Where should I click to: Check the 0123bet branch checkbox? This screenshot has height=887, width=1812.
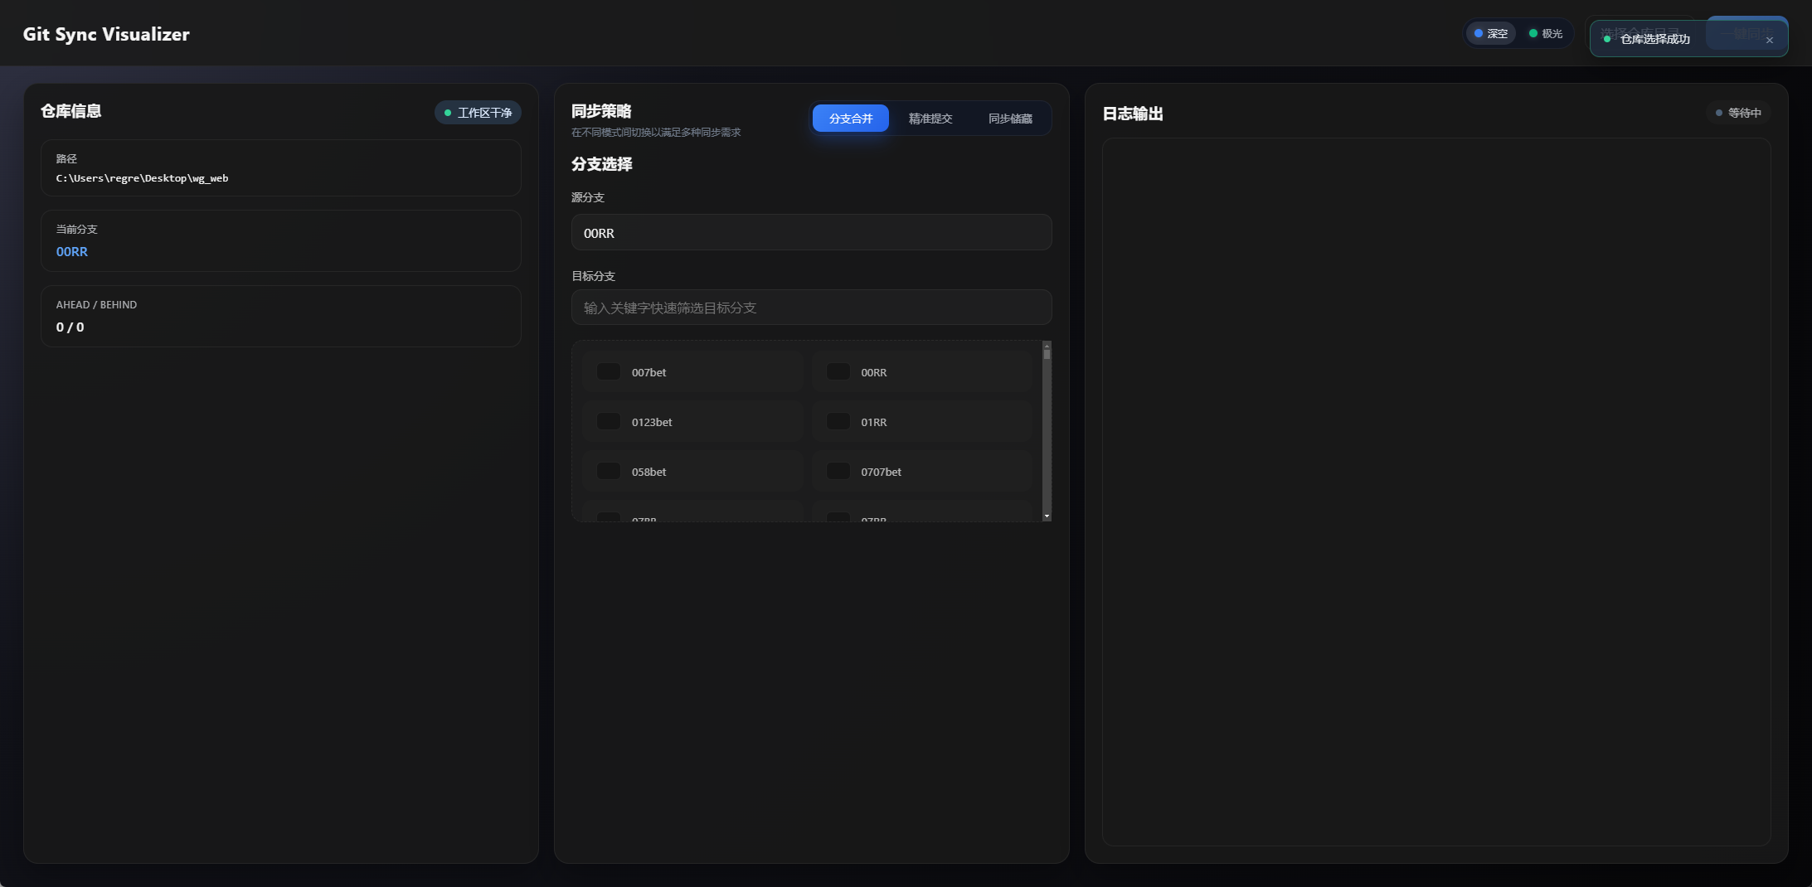[x=609, y=421]
